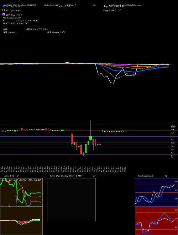Click the white 50 Day EMA swatch
This screenshot has height=235, width=178.
point(4,10)
